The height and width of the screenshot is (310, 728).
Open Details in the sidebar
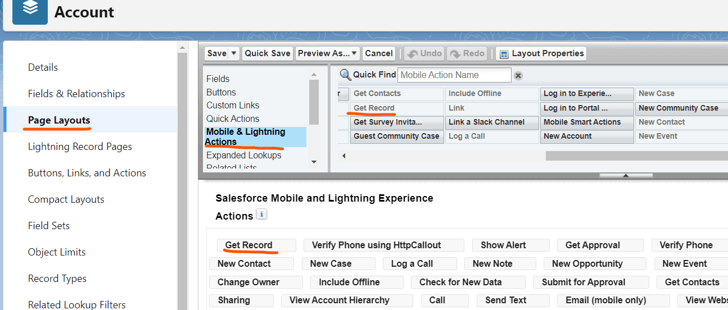coord(43,67)
